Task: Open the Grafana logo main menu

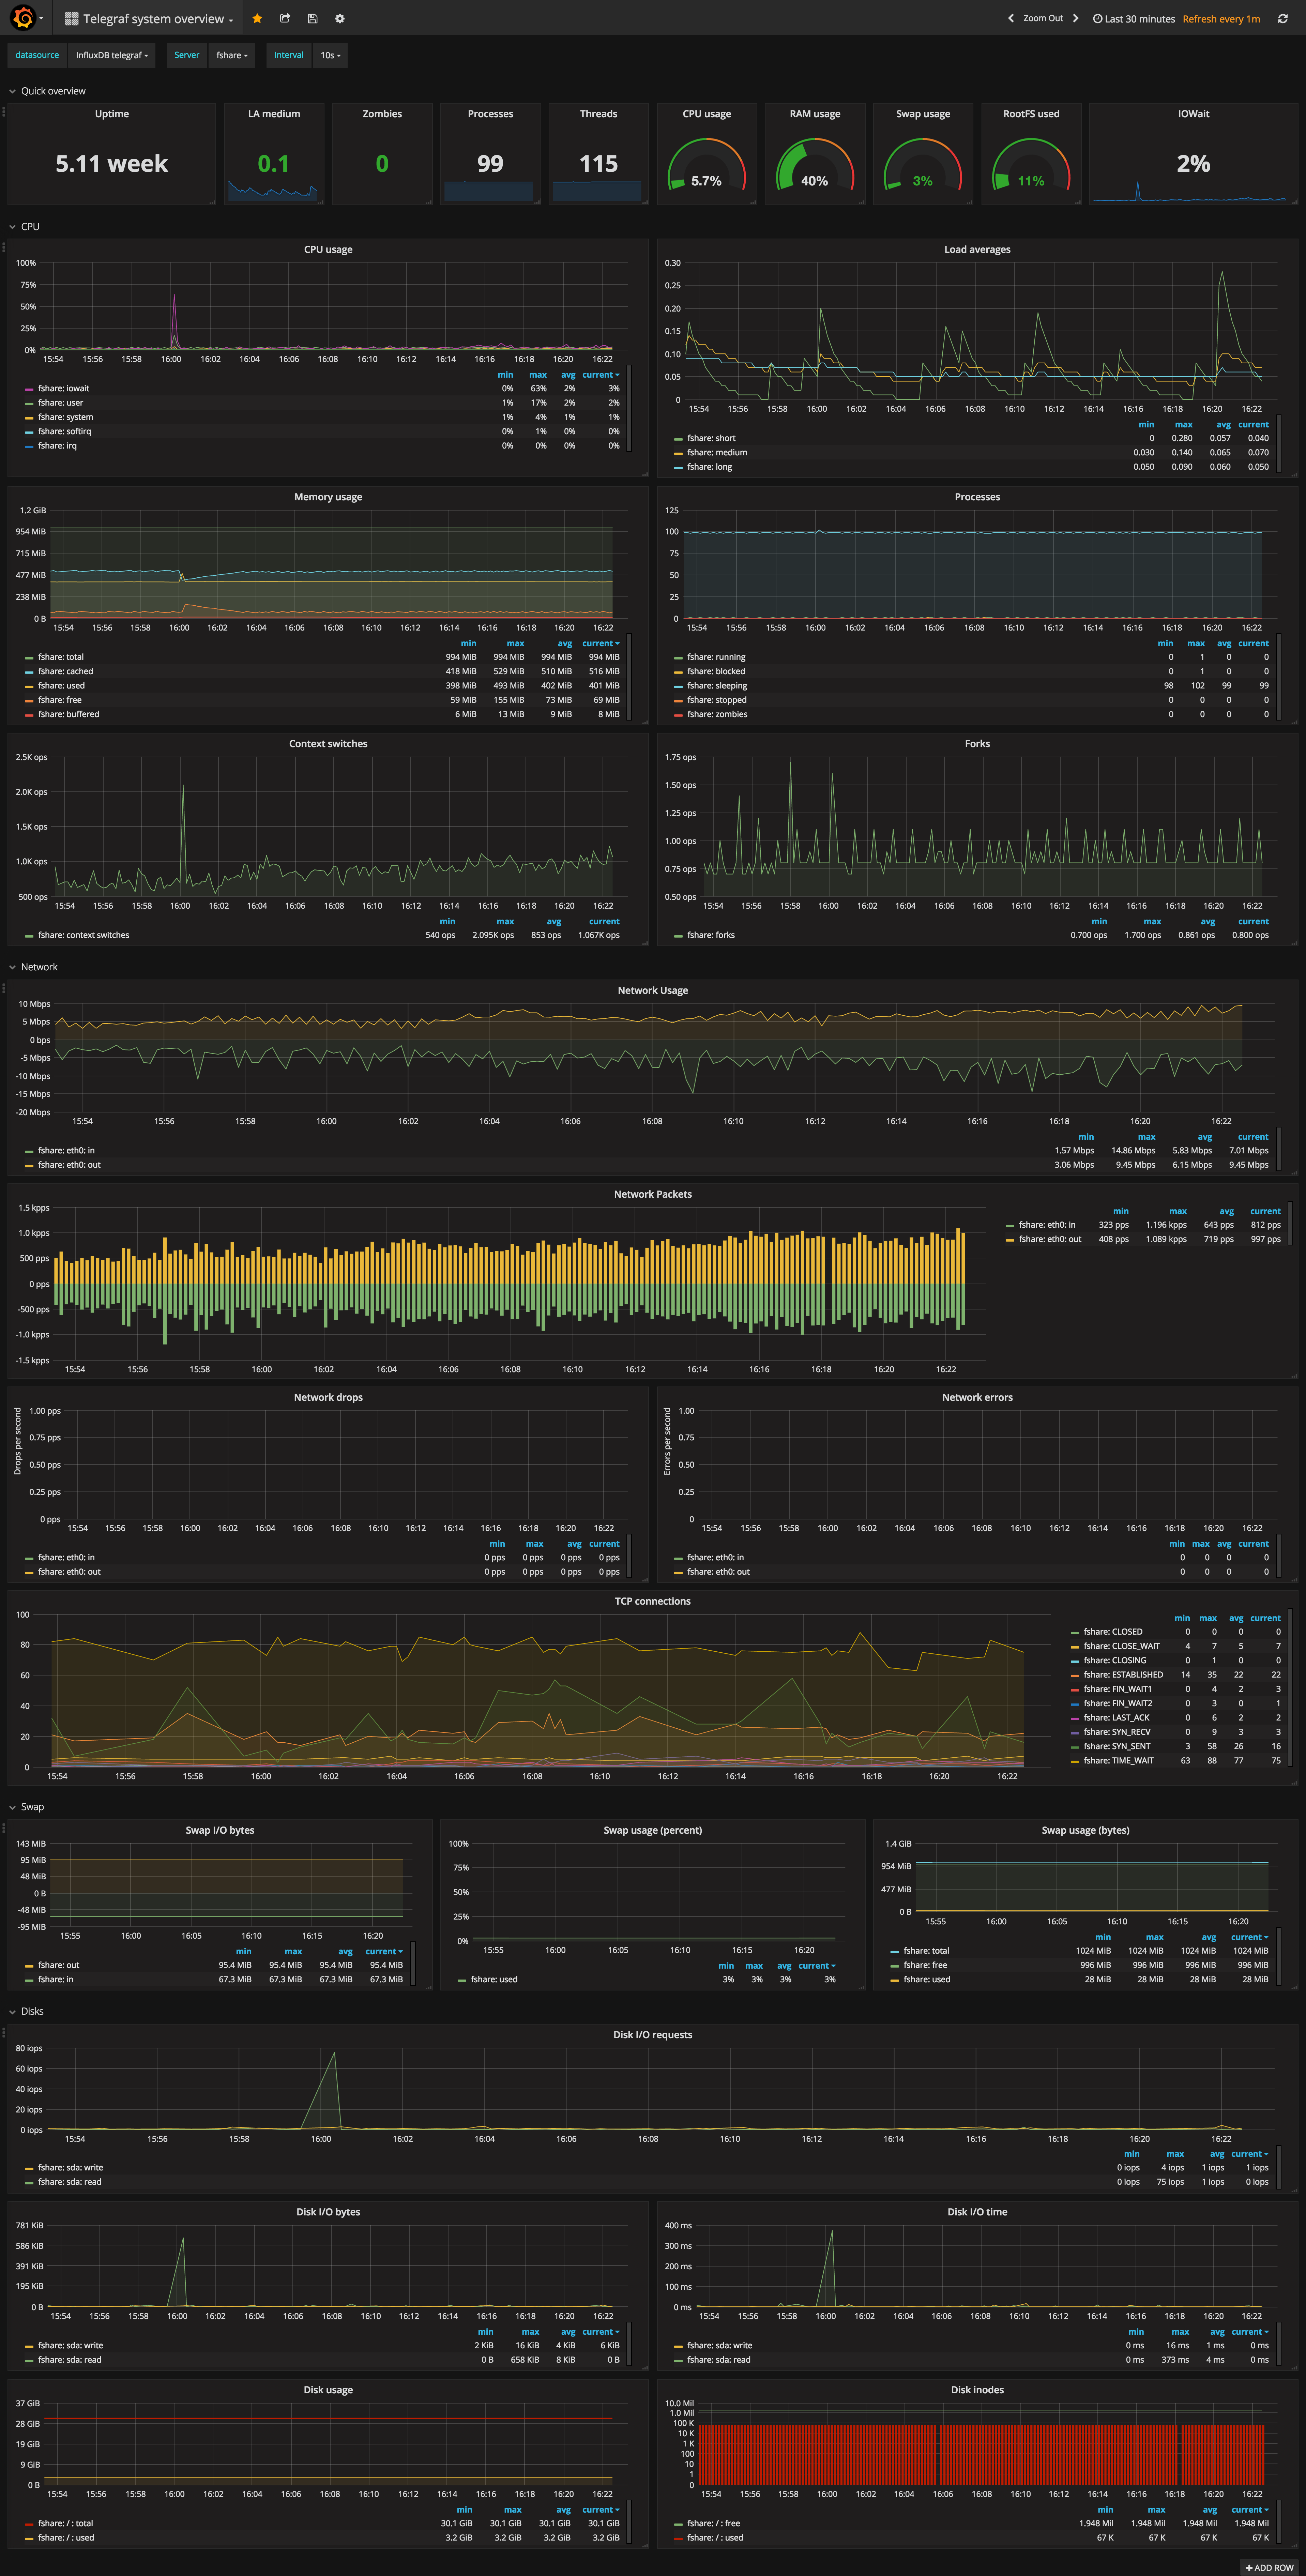Action: (x=23, y=18)
